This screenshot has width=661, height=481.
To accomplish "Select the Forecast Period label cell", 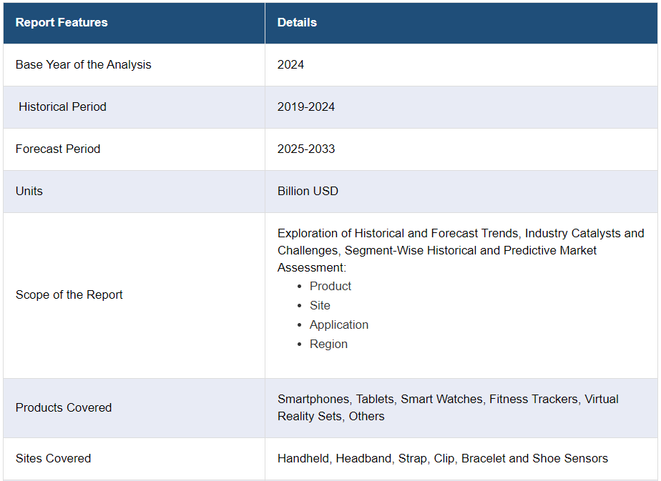I will point(134,149).
